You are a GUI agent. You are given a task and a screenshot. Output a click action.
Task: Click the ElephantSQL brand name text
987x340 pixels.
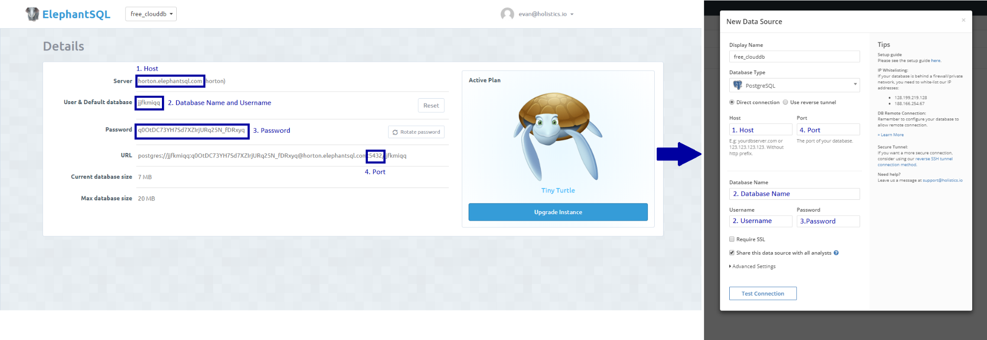click(77, 14)
